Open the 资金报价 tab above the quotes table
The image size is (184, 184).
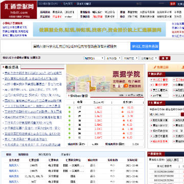[66, 155]
